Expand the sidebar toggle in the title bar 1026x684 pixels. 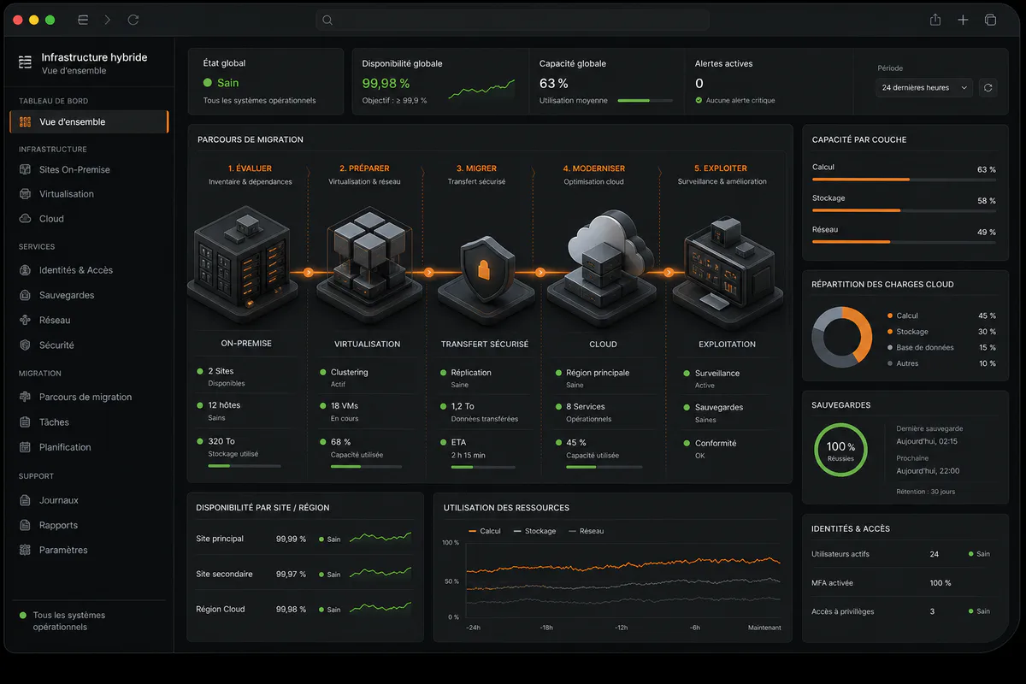click(x=83, y=20)
